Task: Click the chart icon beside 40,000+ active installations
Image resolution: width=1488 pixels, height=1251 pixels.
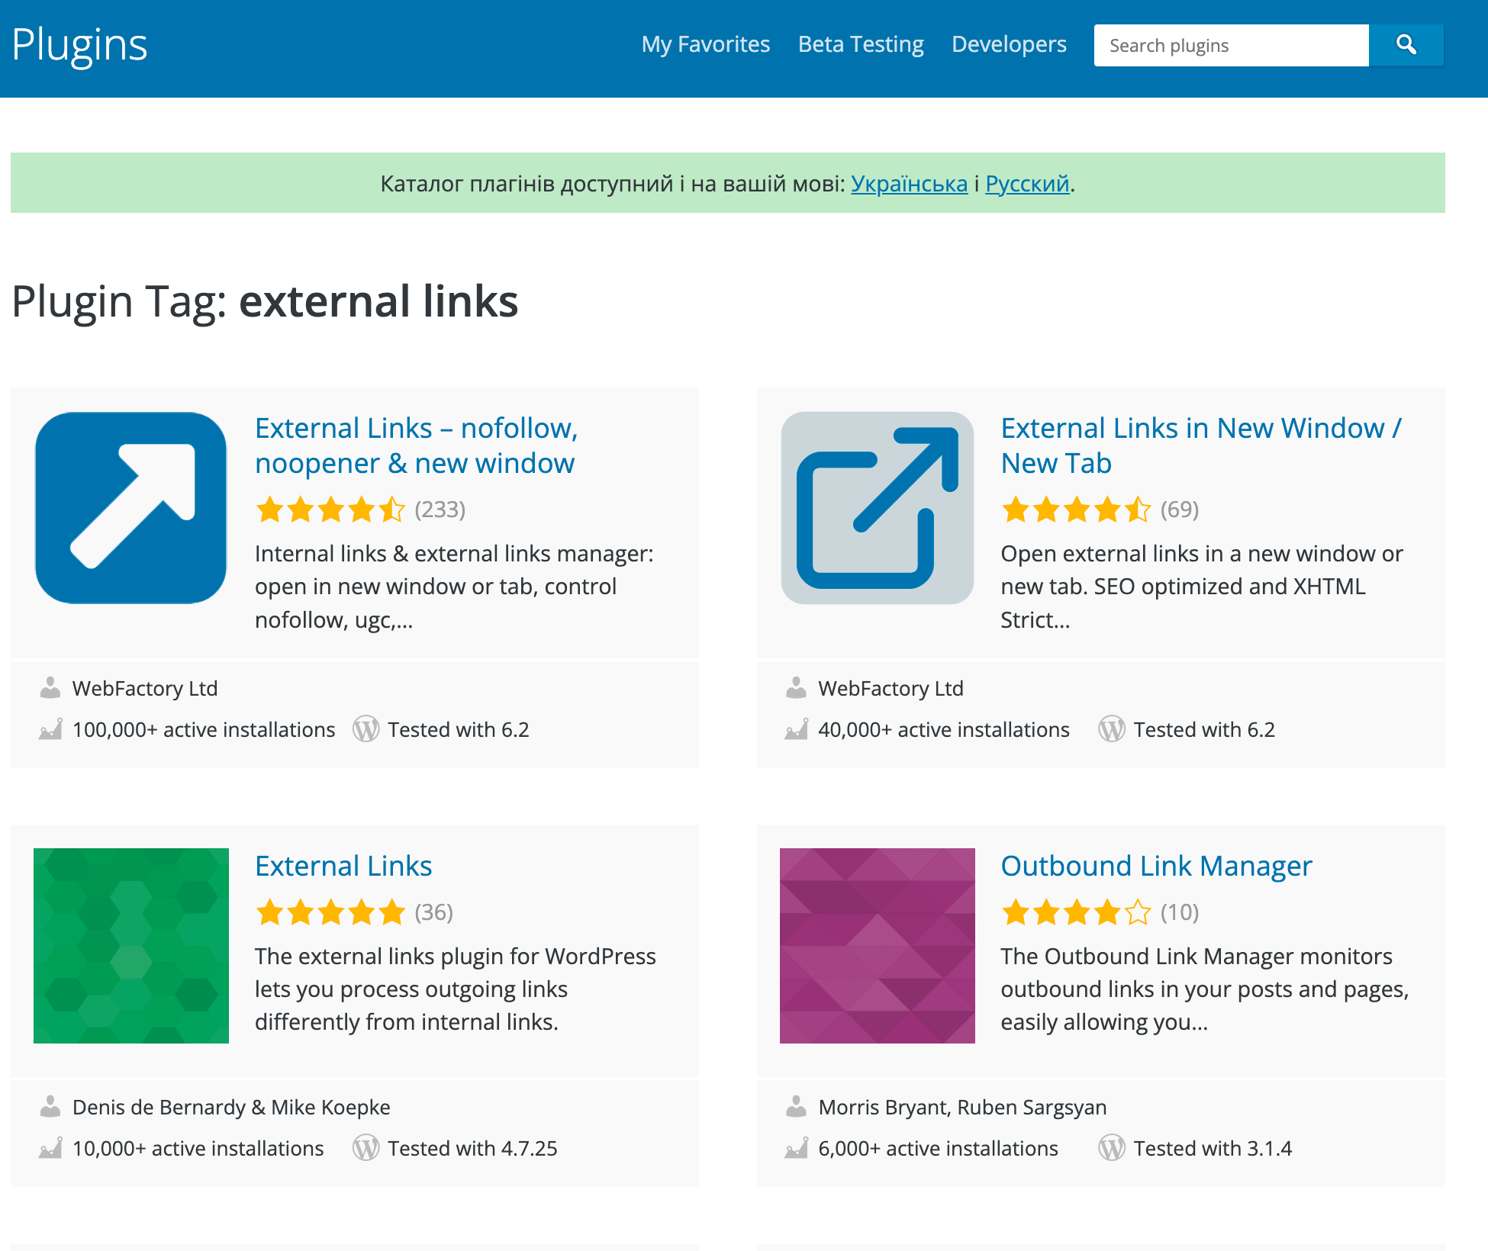Action: [796, 729]
